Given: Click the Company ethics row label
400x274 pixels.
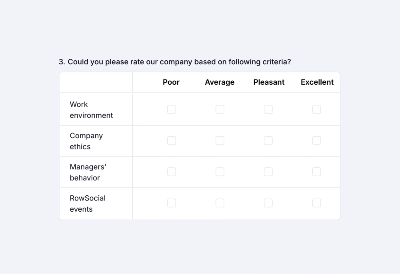Looking at the screenshot, I should click(86, 141).
